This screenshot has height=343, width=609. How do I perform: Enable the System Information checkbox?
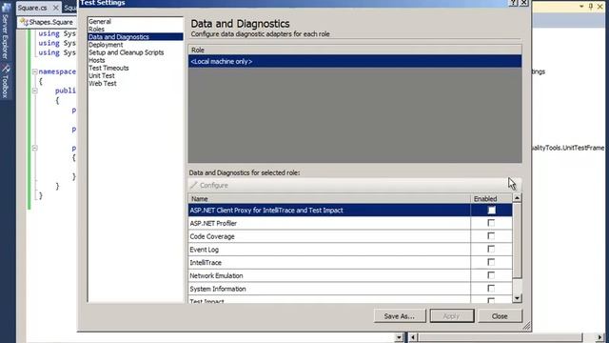[x=491, y=289]
